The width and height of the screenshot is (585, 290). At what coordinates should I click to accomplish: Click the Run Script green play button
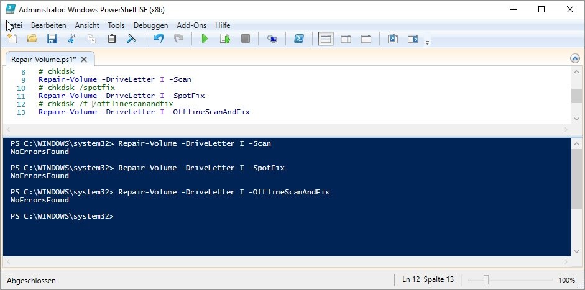[205, 39]
